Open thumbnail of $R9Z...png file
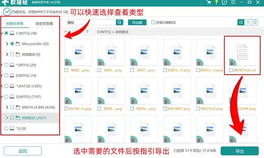Screen dimensions: 264x158 (78, 52)
